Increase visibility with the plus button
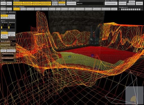The height and width of the screenshot is (105, 144). (x=142, y=10)
